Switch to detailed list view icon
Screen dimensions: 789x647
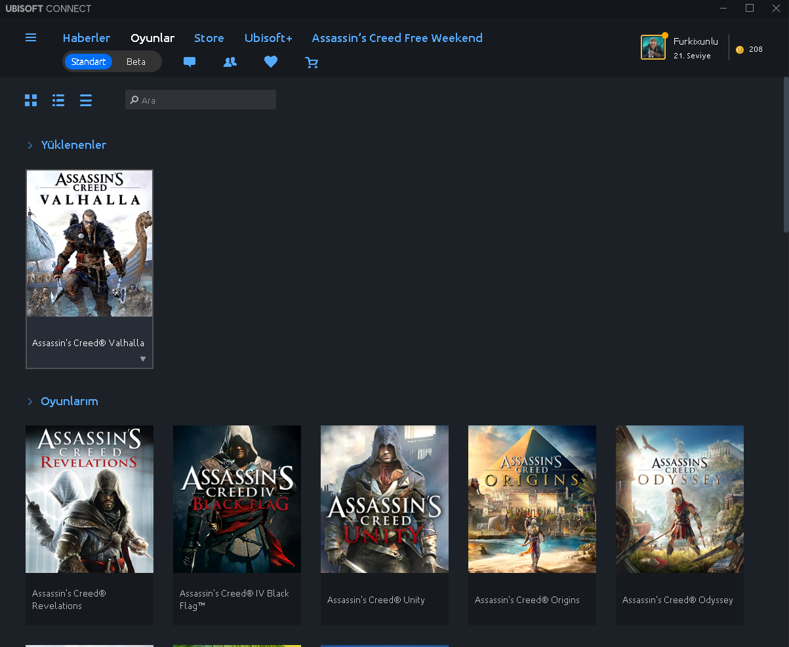(x=58, y=100)
